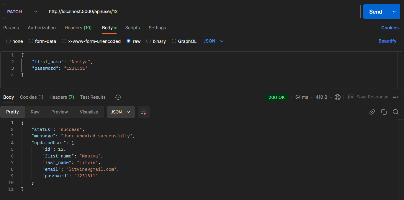Click the globe network icon
Viewport: 404px width, 200px height.
[338, 97]
